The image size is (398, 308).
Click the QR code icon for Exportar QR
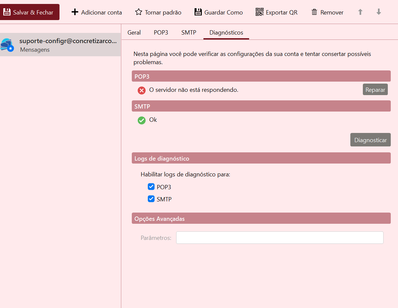260,12
